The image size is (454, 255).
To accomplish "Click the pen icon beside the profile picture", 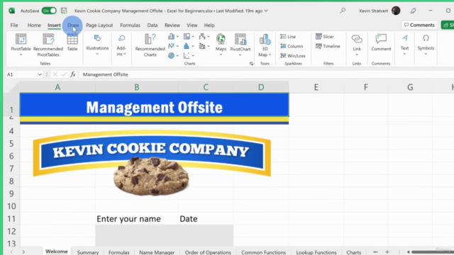I will pos(413,11).
